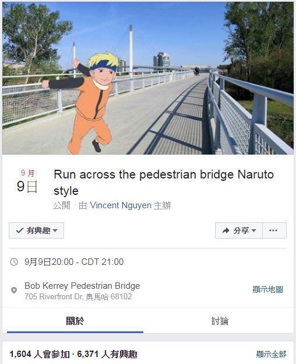Switch to the 關於 about tab
Image resolution: width=296 pixels, height=364 pixels.
point(75,321)
